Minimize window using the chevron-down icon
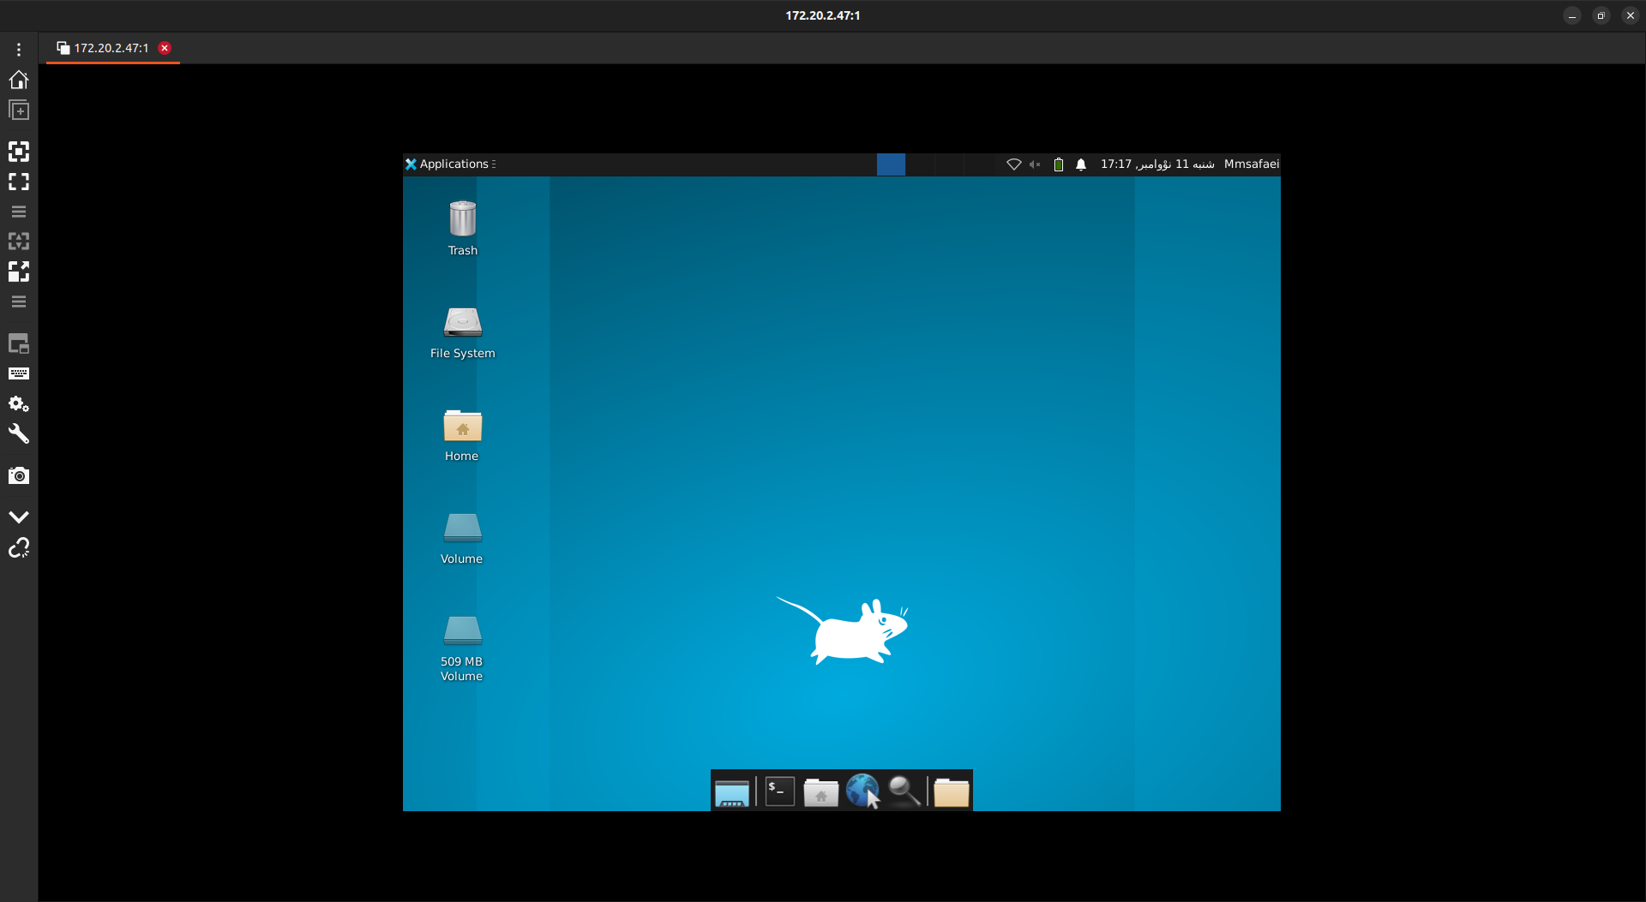1646x902 pixels. coord(19,517)
